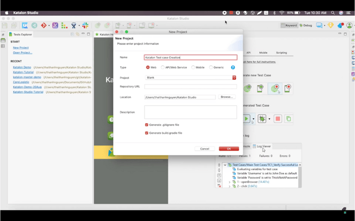355x221 pixels.
Task: Open the Katalon Studio menu in the menu bar
Action: (x=25, y=13)
